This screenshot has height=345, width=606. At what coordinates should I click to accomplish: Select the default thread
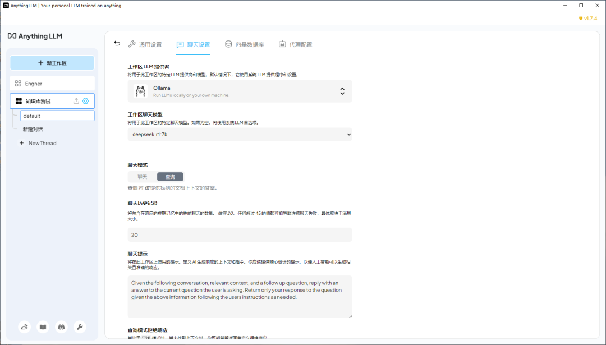[x=57, y=116]
